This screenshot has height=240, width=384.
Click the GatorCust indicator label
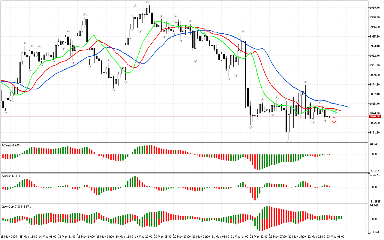[x=16, y=206]
